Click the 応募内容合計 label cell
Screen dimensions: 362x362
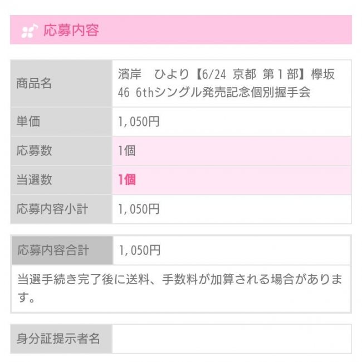[62, 250]
